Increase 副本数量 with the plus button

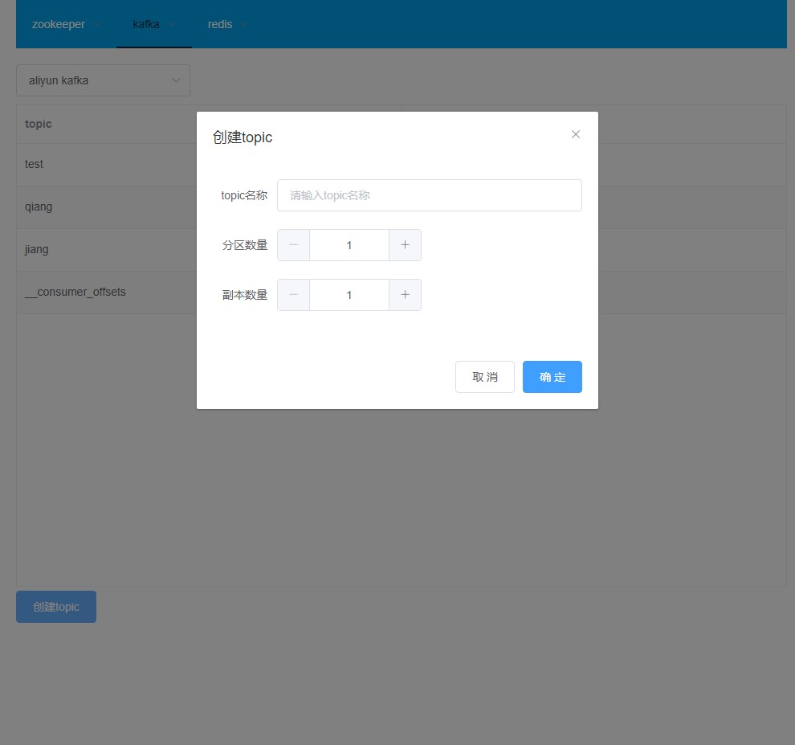point(405,295)
